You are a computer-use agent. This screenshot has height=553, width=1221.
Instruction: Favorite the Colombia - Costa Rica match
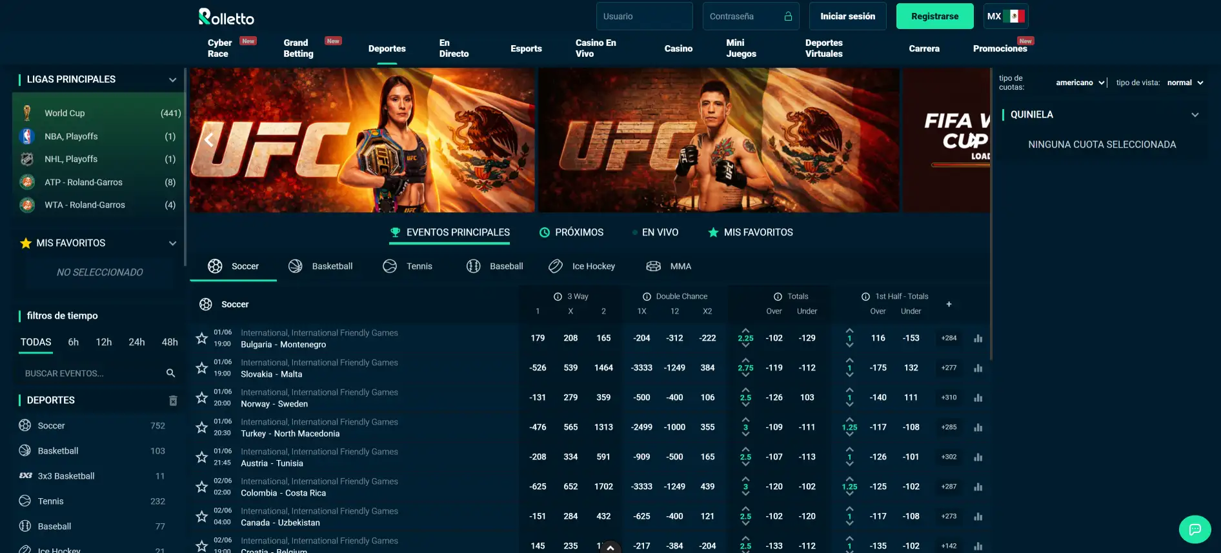(201, 487)
